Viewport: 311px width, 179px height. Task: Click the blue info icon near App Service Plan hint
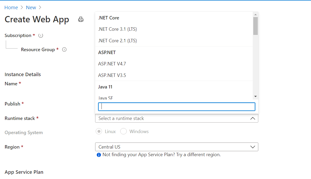[x=99, y=155]
